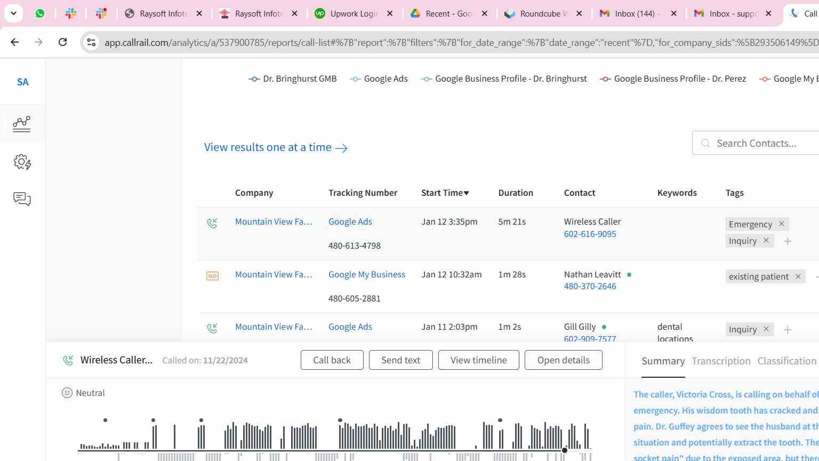Click the Open details button

pyautogui.click(x=564, y=360)
